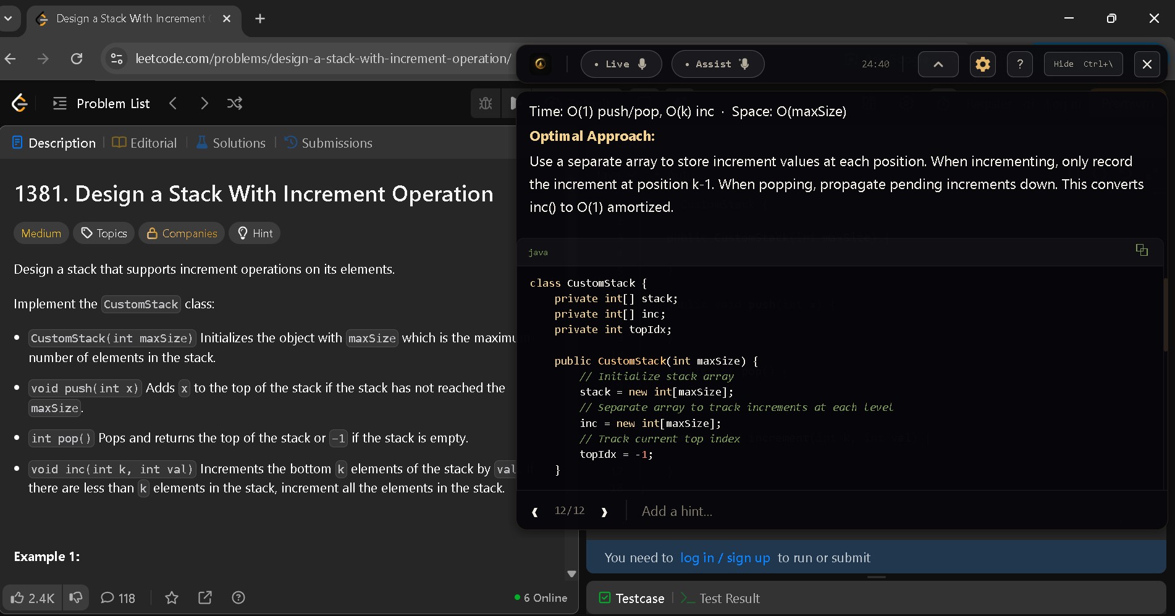
Task: Click the overlay assistant logo icon
Action: coord(541,64)
